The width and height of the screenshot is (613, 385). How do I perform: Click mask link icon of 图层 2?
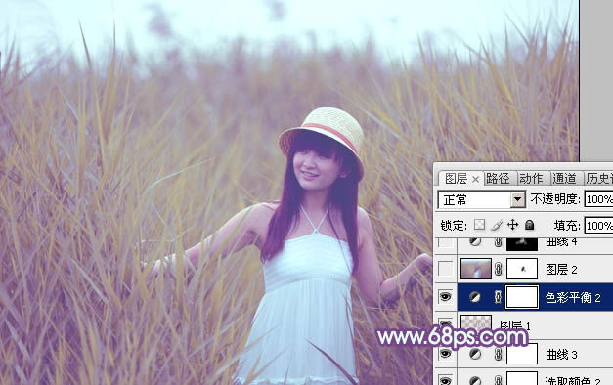498,270
